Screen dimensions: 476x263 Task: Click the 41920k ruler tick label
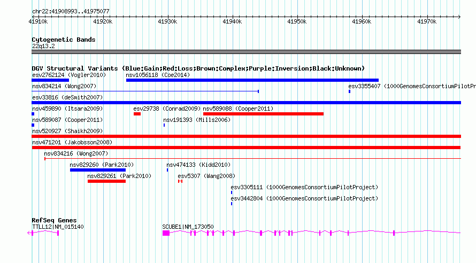pos(103,21)
